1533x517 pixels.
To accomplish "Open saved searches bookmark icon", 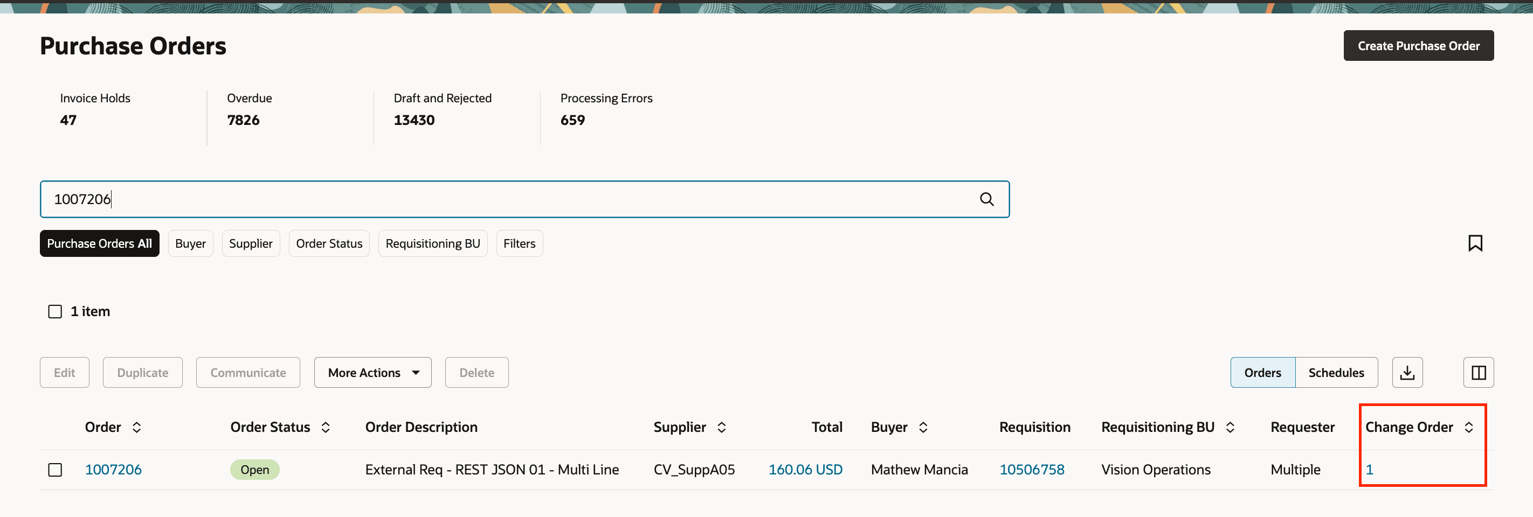I will 1475,243.
